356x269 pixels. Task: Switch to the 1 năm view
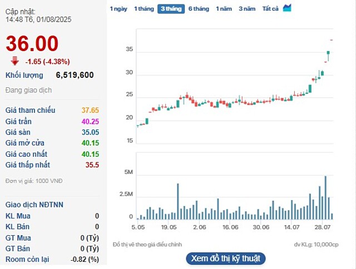[x=224, y=9]
